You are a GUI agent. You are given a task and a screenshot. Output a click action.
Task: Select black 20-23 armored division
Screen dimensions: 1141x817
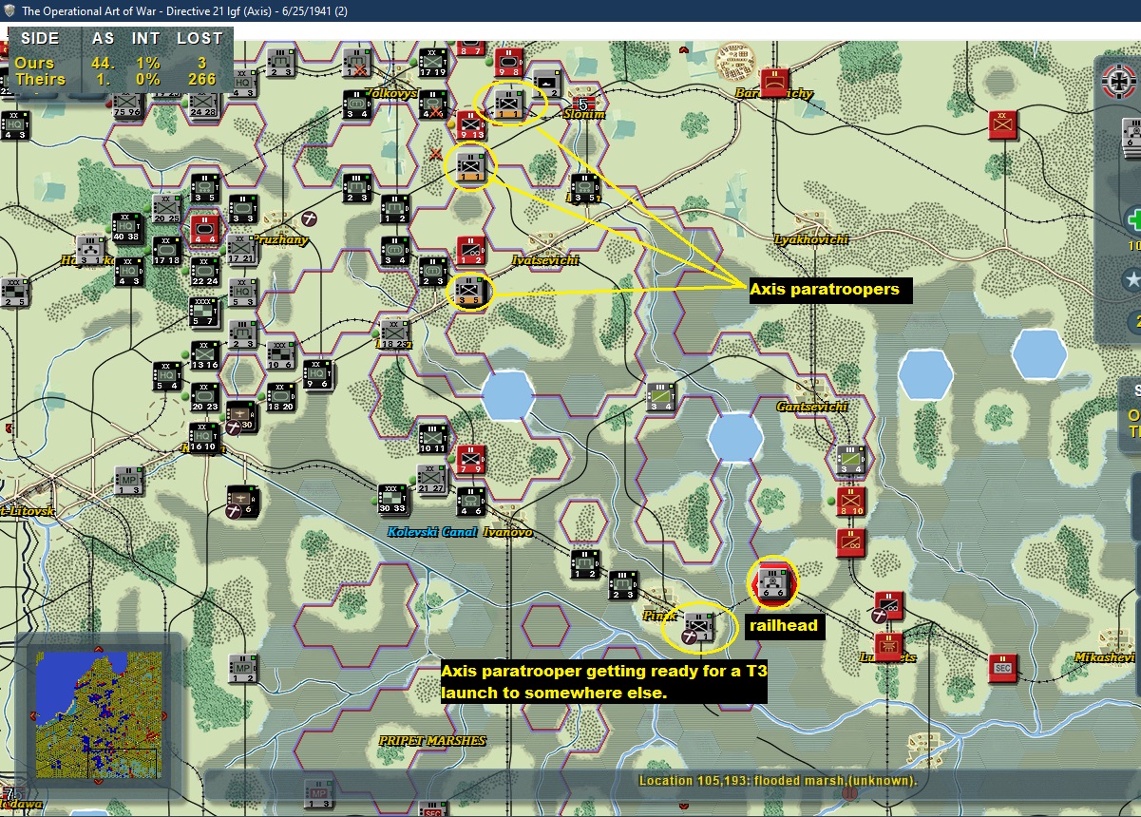click(204, 396)
